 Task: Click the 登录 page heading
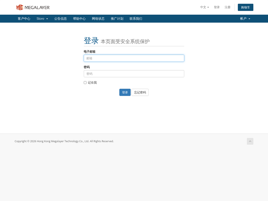point(91,41)
